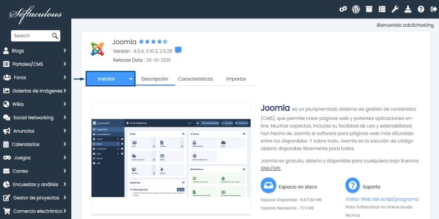Click the Espacio en disco drive icon
The height and width of the screenshot is (219, 439).
(268, 185)
